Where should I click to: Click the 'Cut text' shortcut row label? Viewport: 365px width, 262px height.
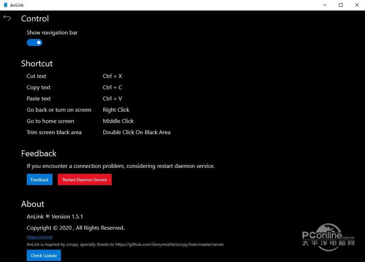pyautogui.click(x=36, y=76)
